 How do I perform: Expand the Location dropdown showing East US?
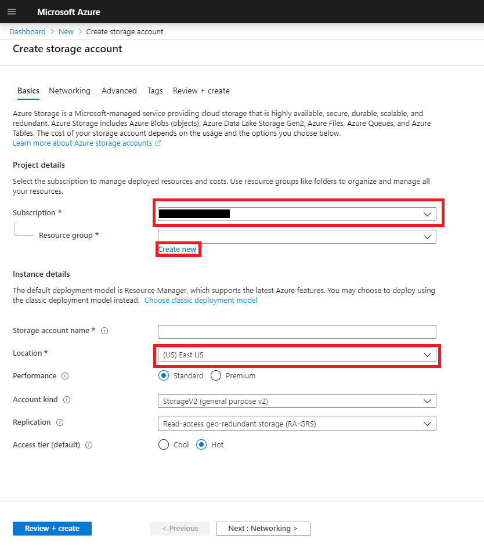tap(297, 355)
